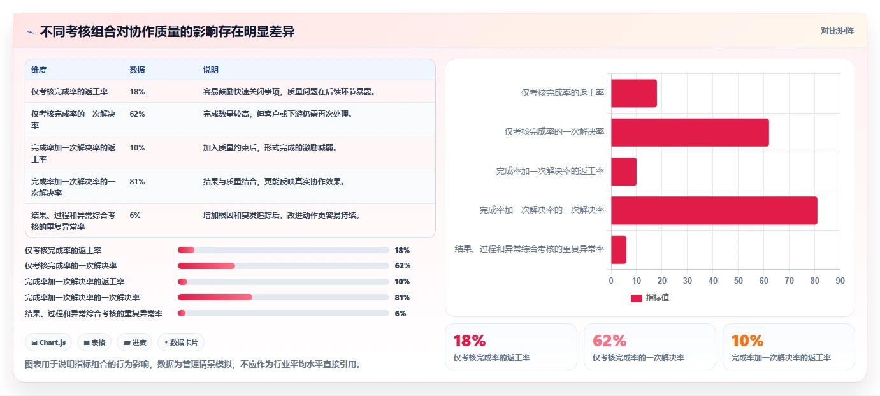
Task: Click the 81% progress bar
Action: point(284,297)
